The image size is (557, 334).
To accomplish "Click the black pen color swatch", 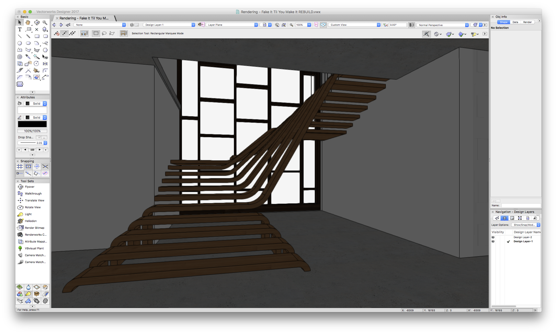I will (32, 124).
